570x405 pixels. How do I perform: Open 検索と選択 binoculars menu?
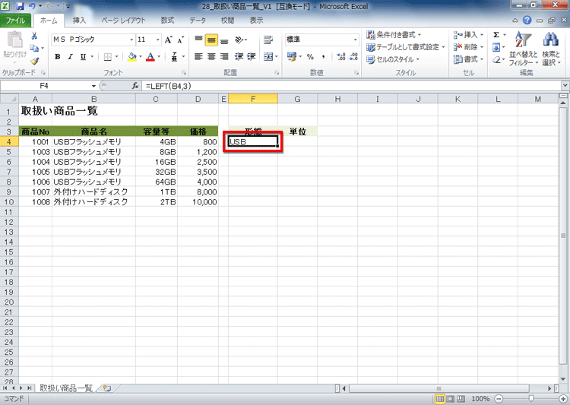(551, 49)
